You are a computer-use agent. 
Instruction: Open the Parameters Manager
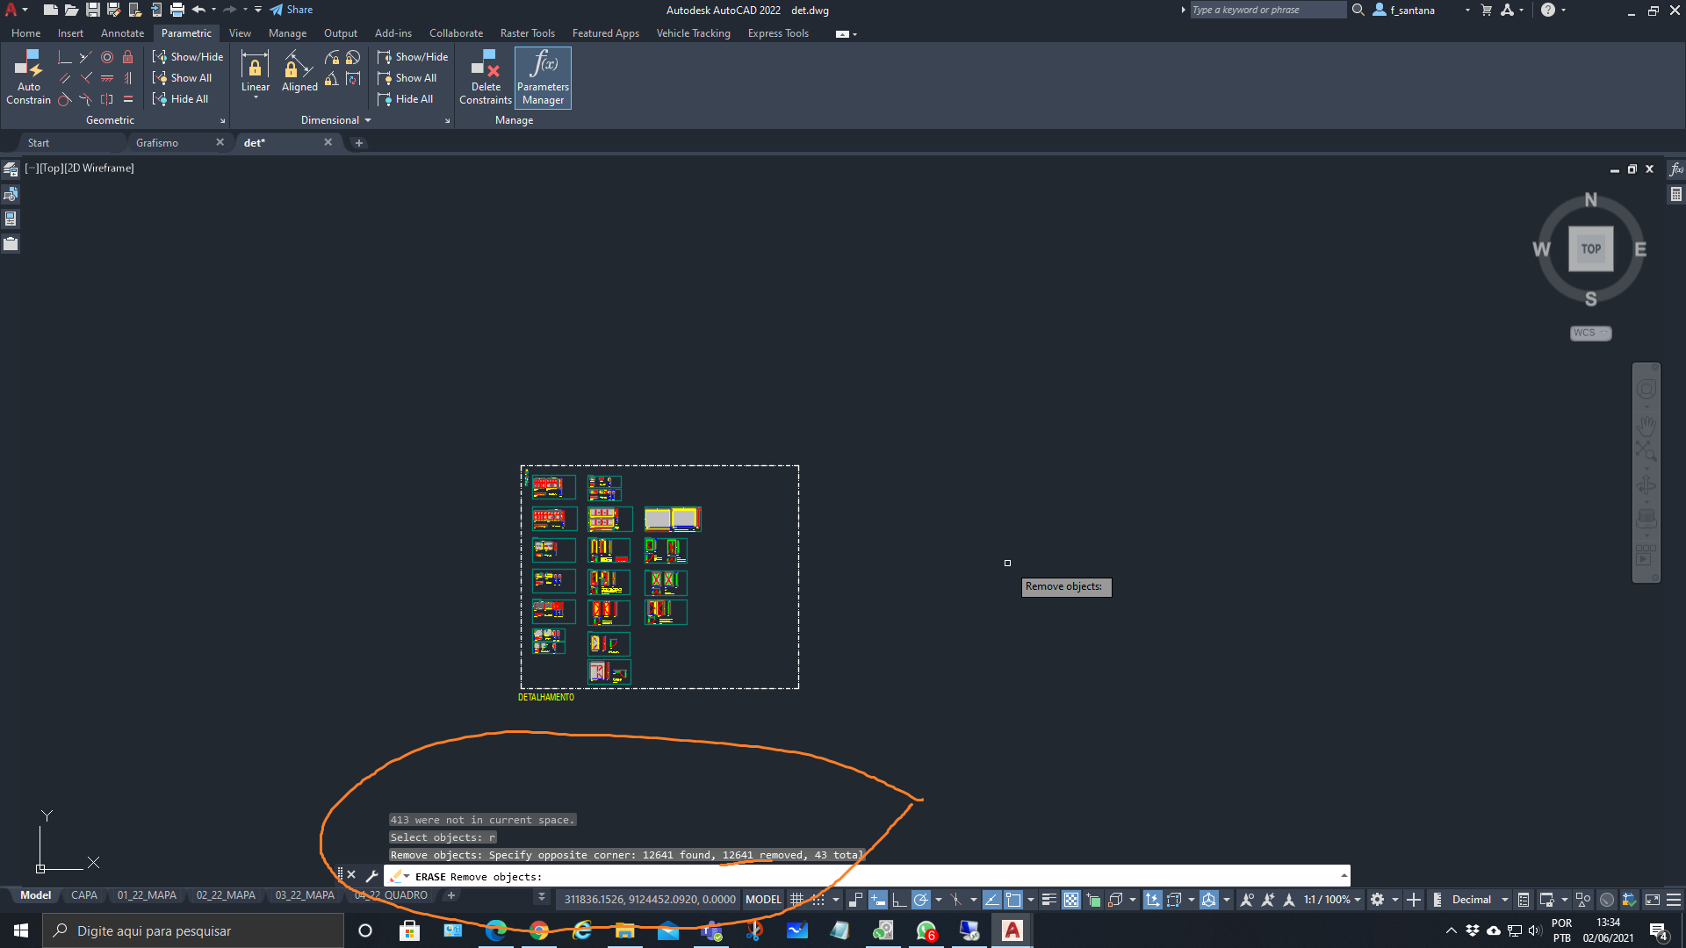(542, 77)
